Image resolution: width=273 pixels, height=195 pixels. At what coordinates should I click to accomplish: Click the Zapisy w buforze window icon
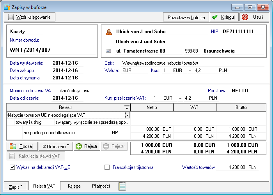7,7
